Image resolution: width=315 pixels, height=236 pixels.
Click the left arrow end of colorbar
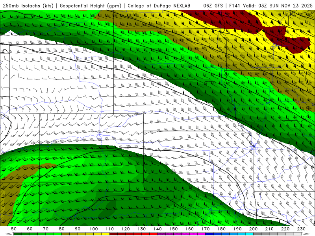click(9, 234)
